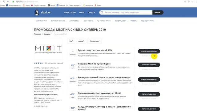
Task: Open the Автотовары category
Action: pos(74,21)
